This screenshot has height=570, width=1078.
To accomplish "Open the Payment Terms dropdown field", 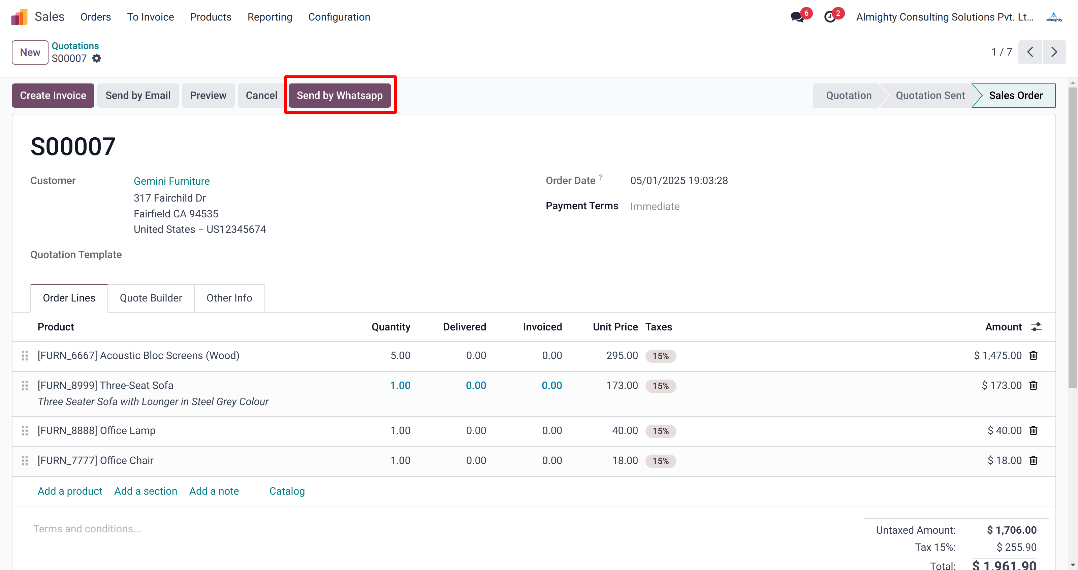I will coord(655,207).
